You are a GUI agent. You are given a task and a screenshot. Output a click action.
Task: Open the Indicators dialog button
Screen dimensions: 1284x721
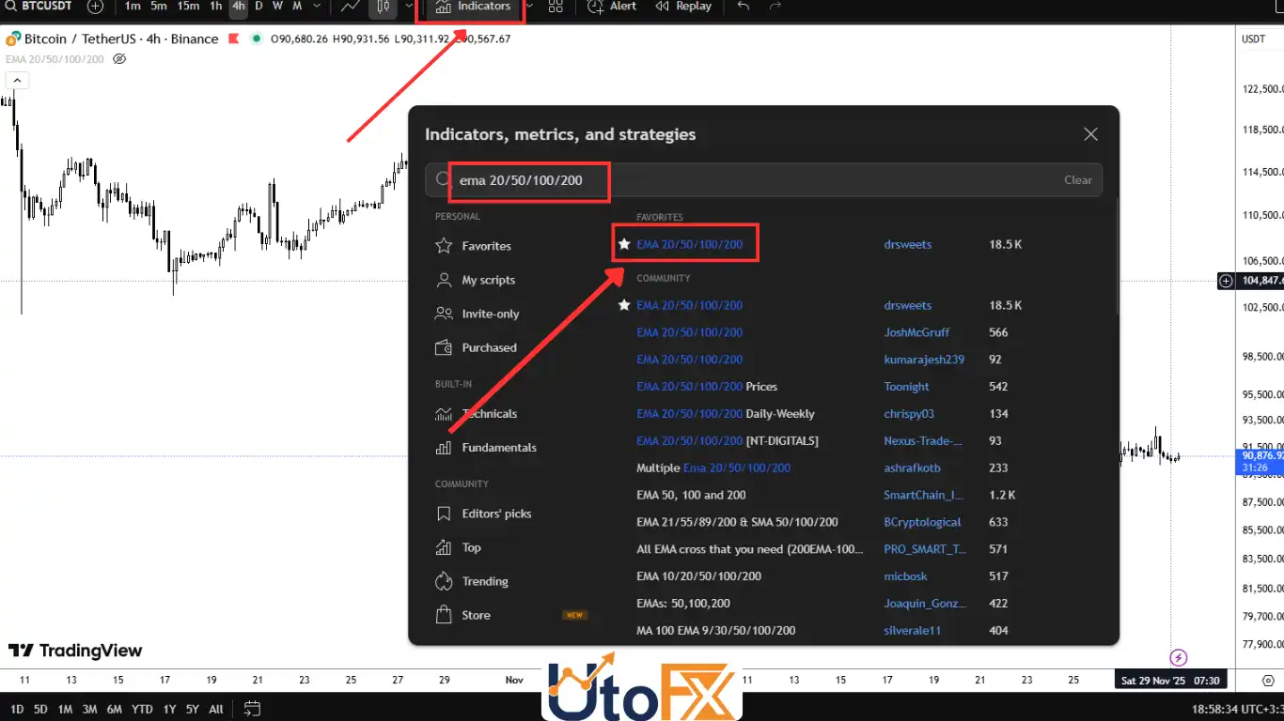click(474, 7)
